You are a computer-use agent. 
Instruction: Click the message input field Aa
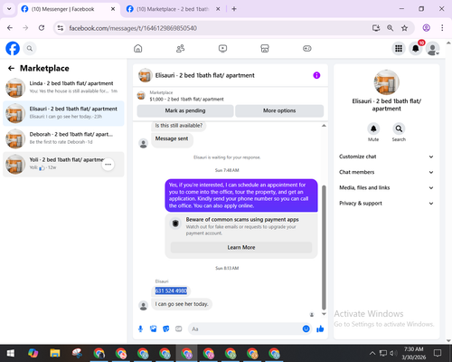point(250,329)
